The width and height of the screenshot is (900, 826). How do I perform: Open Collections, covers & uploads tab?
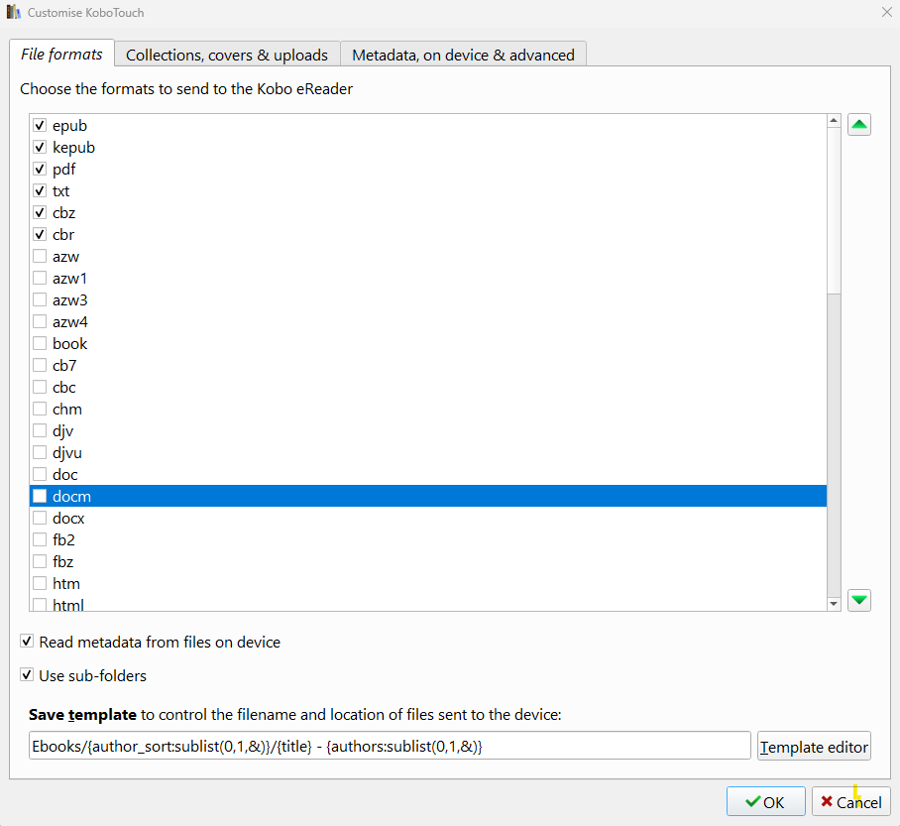click(227, 56)
